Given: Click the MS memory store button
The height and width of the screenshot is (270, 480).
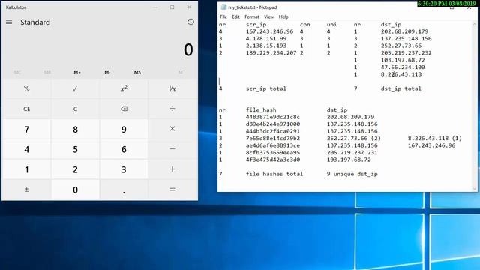Looking at the screenshot, I should point(137,72).
